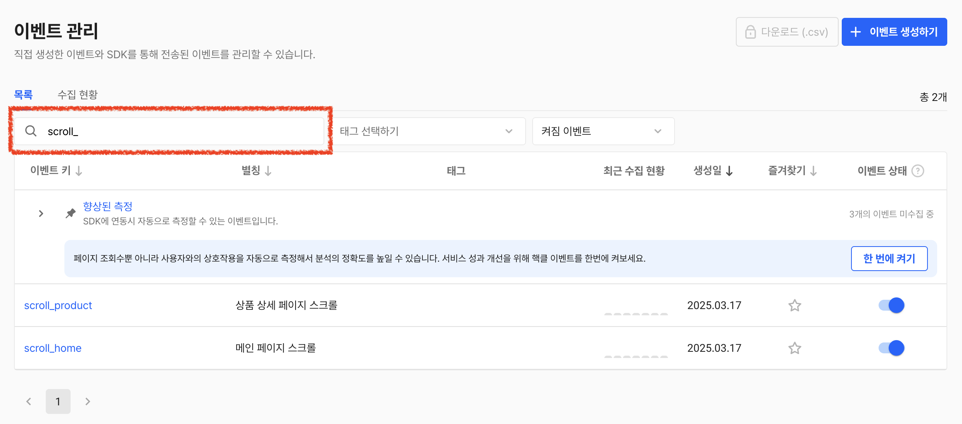Open the 켜짐 이벤트 filter dropdown
Viewport: 962px width, 424px height.
[603, 131]
